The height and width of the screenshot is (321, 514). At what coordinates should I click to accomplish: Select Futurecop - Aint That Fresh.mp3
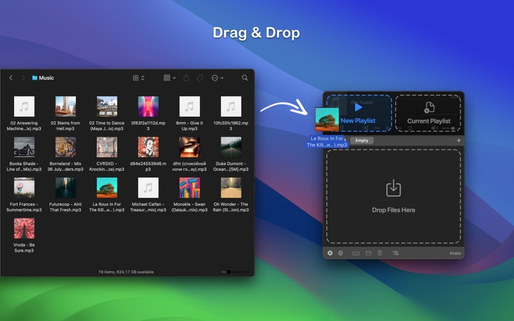(x=66, y=195)
